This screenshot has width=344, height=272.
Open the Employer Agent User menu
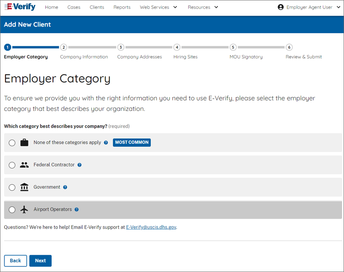click(x=309, y=7)
